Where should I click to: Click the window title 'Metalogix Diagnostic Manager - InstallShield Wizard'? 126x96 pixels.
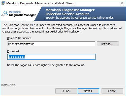[x=41, y=3]
